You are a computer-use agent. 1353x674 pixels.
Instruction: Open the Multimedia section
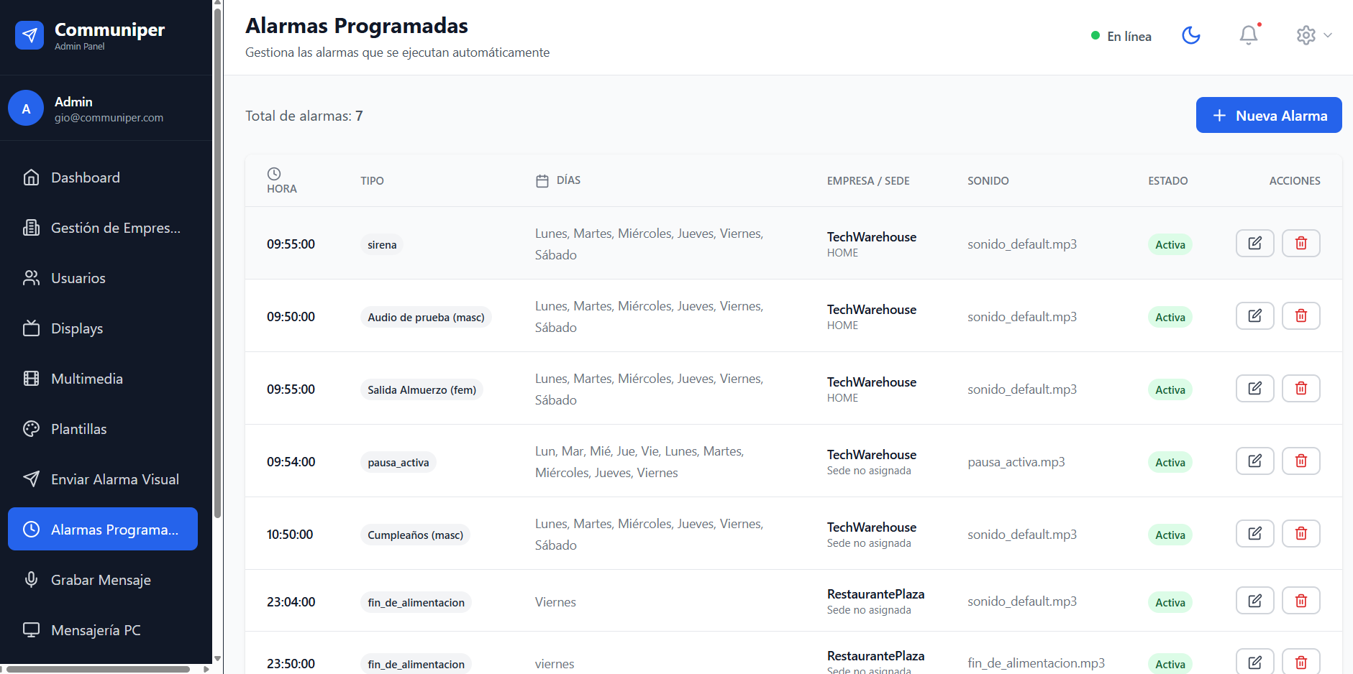(86, 379)
